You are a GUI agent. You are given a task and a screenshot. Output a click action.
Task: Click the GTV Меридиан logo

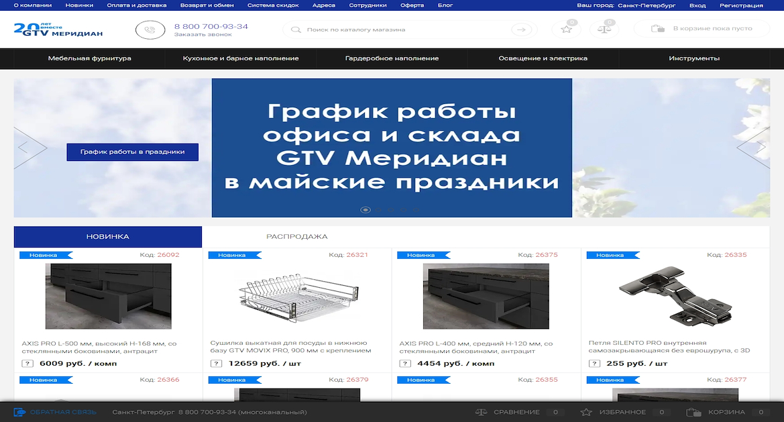coord(58,30)
